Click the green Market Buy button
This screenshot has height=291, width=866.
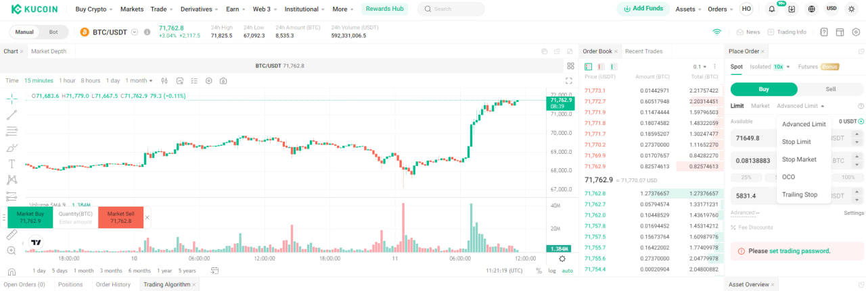[x=30, y=217]
